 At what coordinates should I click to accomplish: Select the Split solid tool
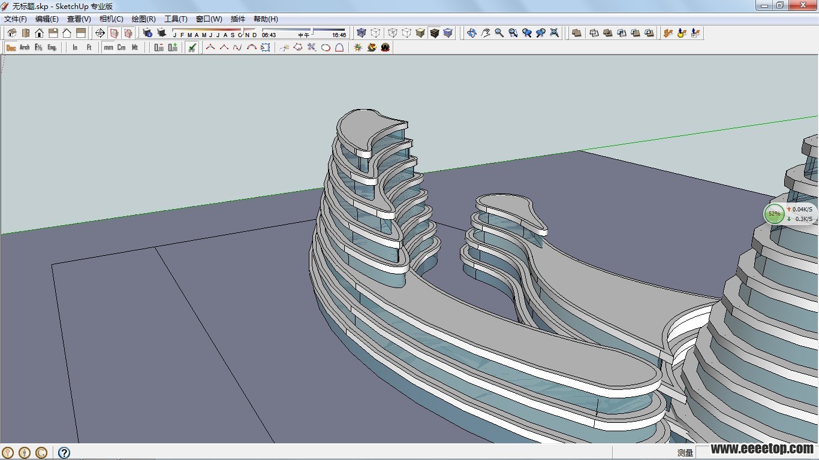point(649,33)
